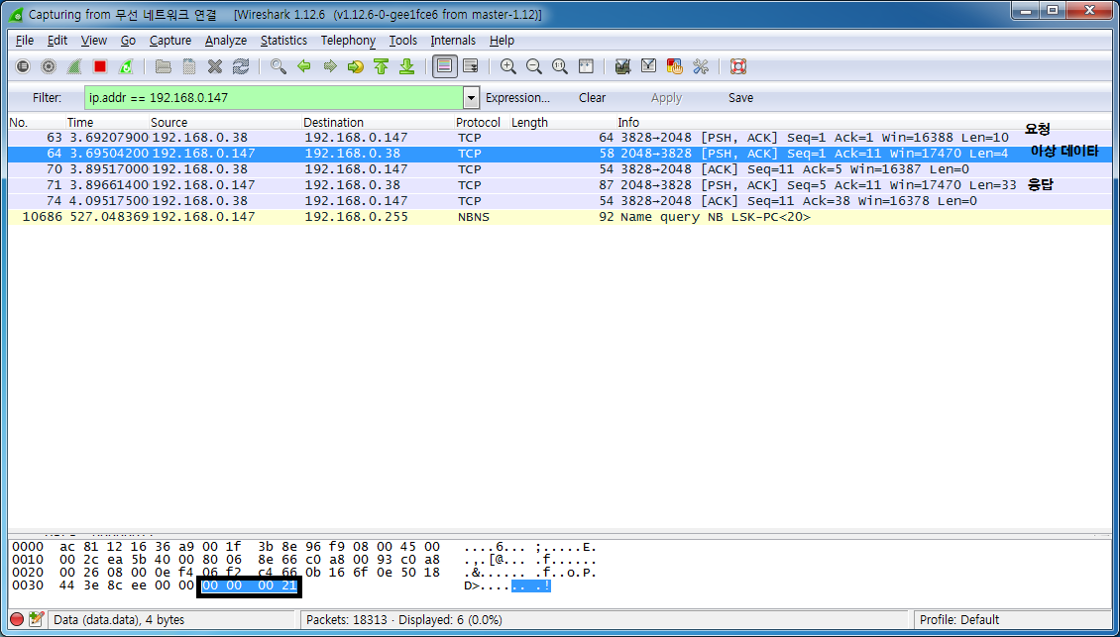Jump to the first packet

click(x=381, y=66)
